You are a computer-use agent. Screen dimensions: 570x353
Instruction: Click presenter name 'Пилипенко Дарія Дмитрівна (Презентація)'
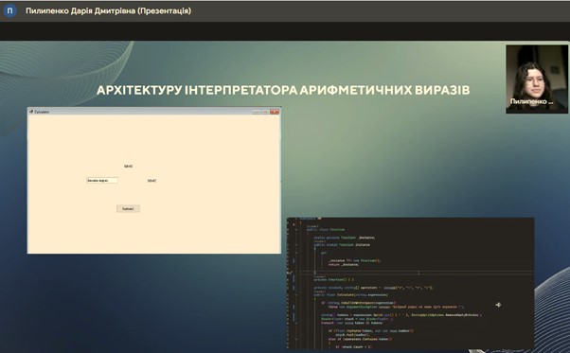(108, 11)
